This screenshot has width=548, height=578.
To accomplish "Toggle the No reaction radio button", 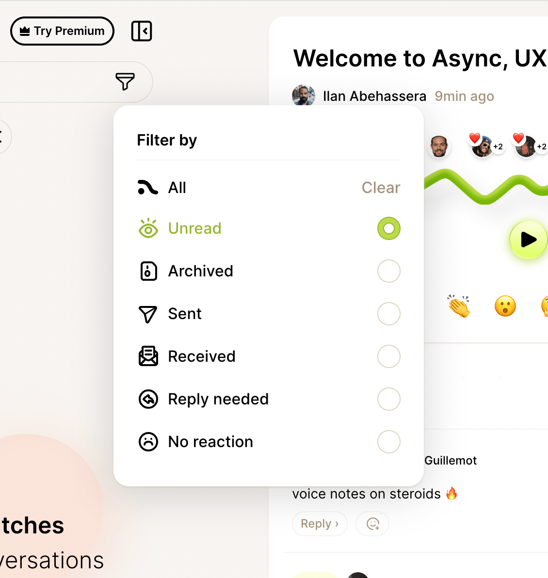I will coord(388,442).
